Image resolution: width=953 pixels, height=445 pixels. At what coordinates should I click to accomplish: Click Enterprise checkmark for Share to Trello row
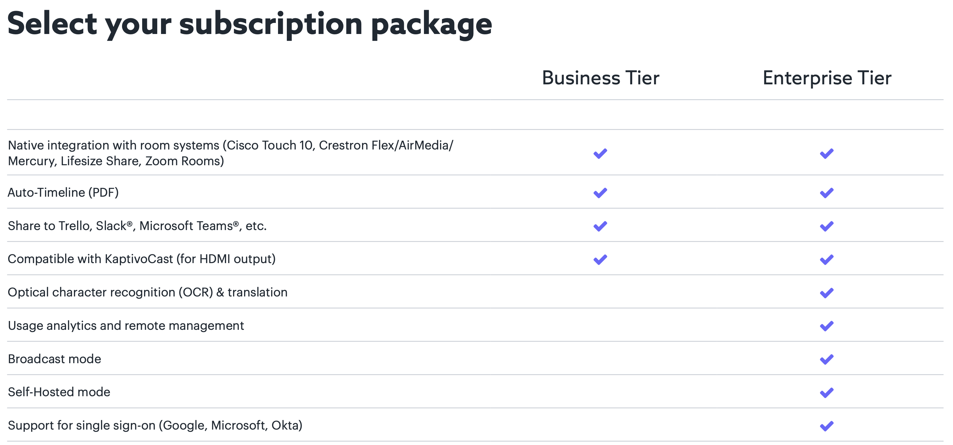pos(827,226)
